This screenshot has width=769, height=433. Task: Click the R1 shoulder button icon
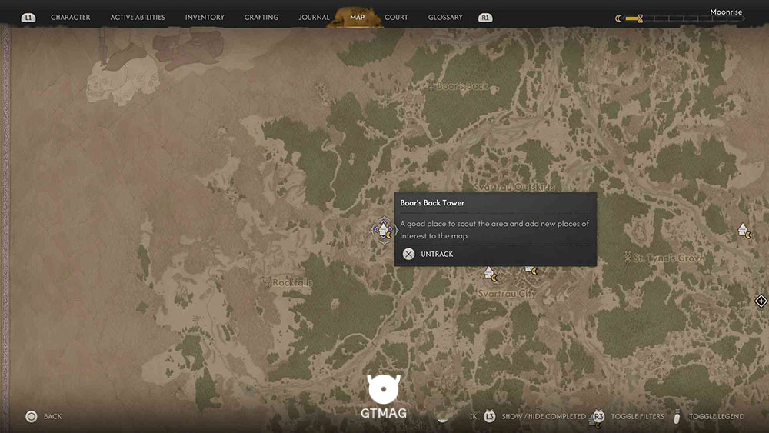click(485, 18)
